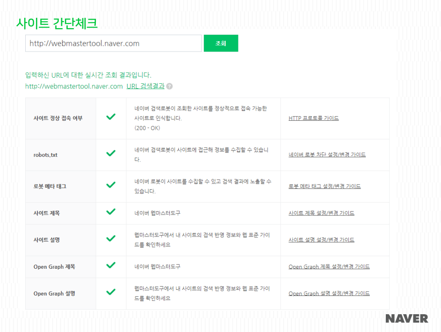Open Open Graph 설명 설정/변경 가이드 link

[x=329, y=294]
